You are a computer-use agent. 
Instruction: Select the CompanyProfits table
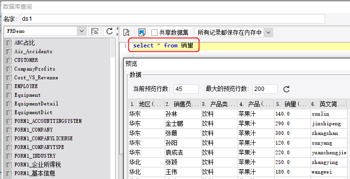point(35,69)
